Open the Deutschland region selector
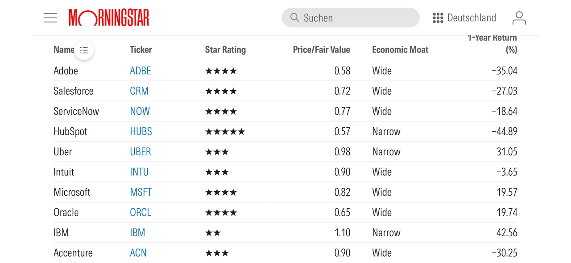Viewport: 571px width, 263px height. (x=472, y=18)
